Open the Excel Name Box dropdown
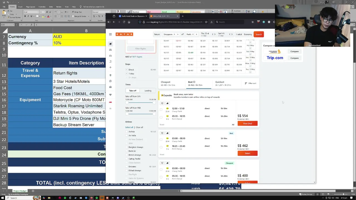The image size is (356, 200). 13,25
